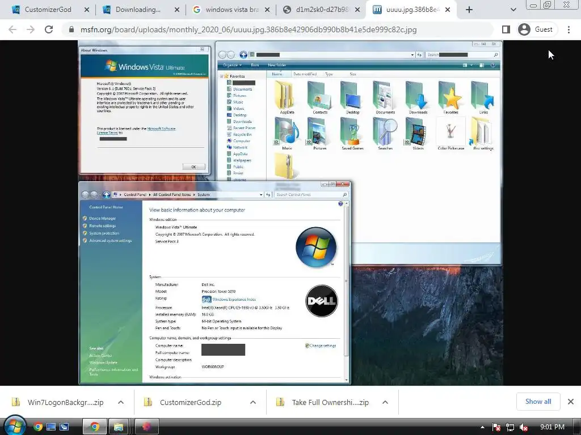Image resolution: width=581 pixels, height=435 pixels.
Task: Close the downloads bar
Action: [x=571, y=402]
